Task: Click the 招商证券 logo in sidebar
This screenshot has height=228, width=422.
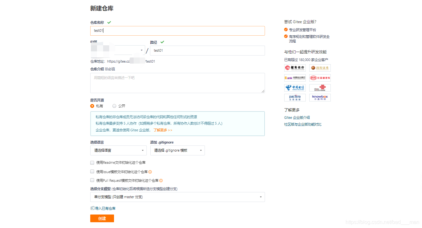Action: pos(320,68)
